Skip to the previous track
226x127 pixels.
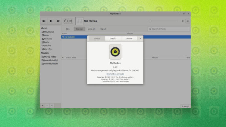point(44,21)
